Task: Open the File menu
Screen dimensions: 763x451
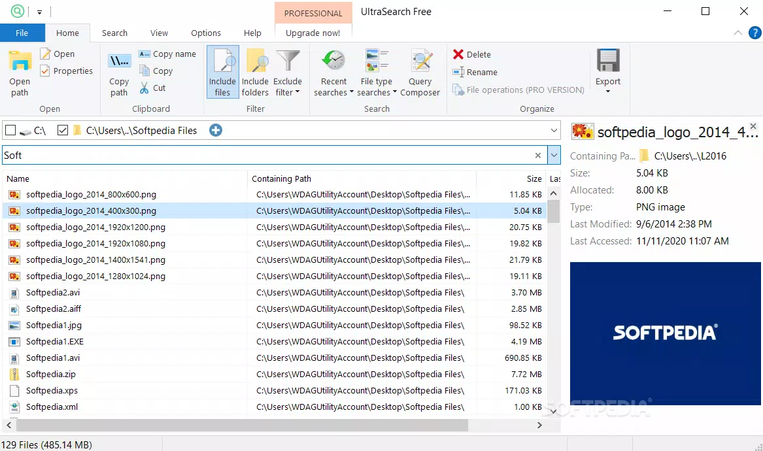Action: [x=22, y=33]
